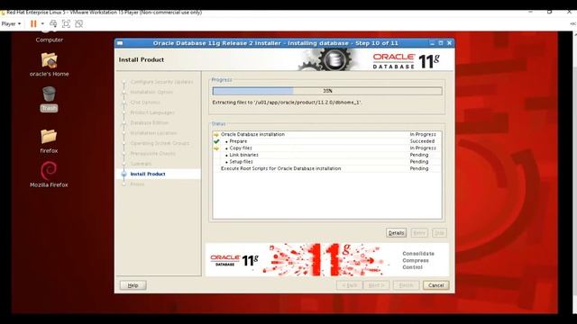Select the Finish step in sidebar
577x324 pixels.
tap(137, 184)
